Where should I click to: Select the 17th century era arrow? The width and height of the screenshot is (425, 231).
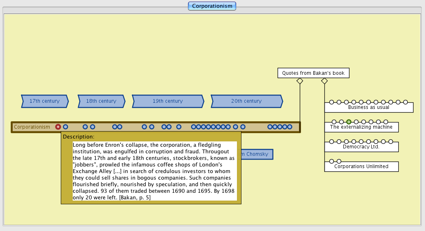[x=45, y=101]
